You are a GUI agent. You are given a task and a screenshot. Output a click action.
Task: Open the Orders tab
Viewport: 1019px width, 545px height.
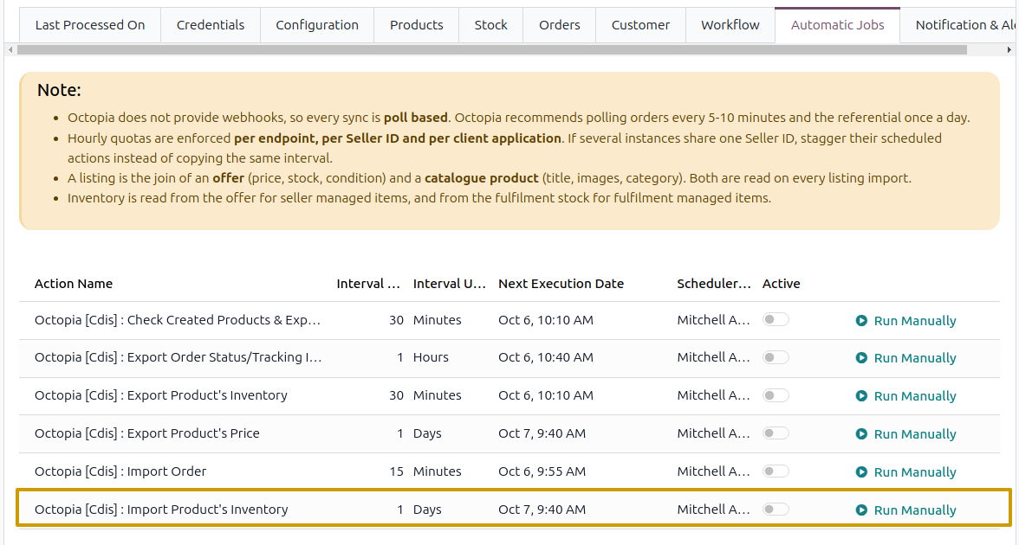(x=560, y=25)
